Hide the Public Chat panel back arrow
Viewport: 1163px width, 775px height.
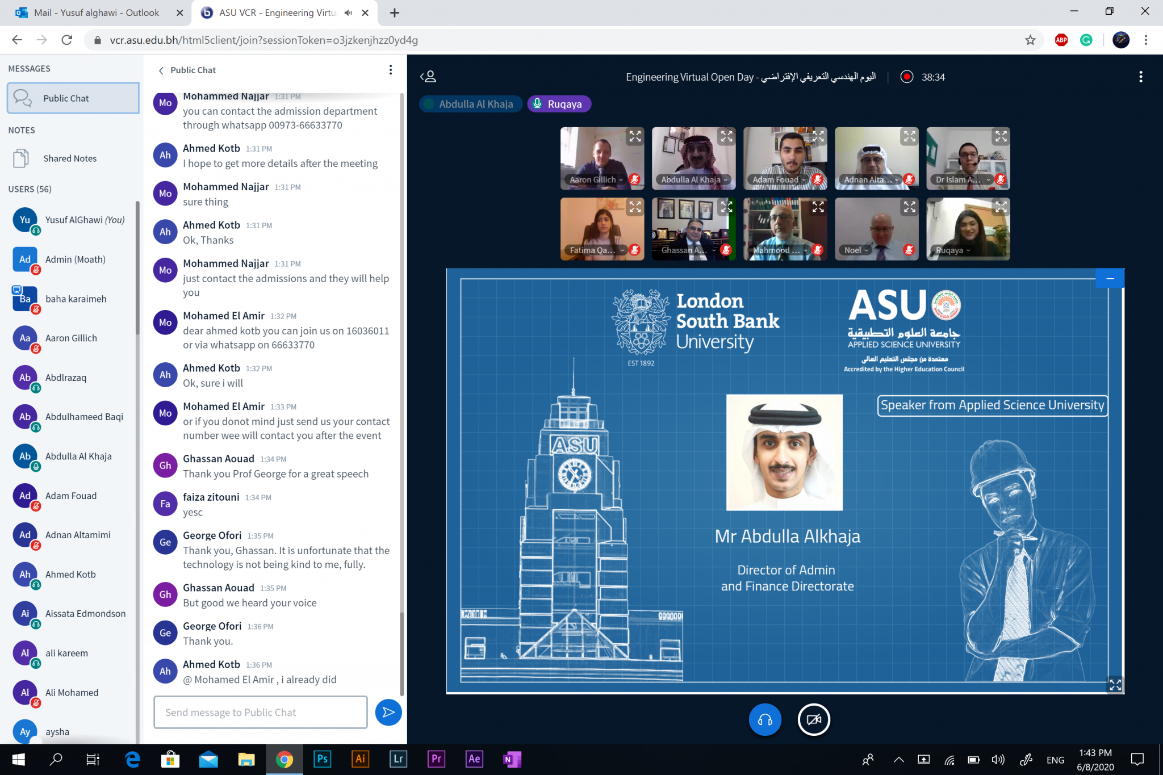click(161, 70)
